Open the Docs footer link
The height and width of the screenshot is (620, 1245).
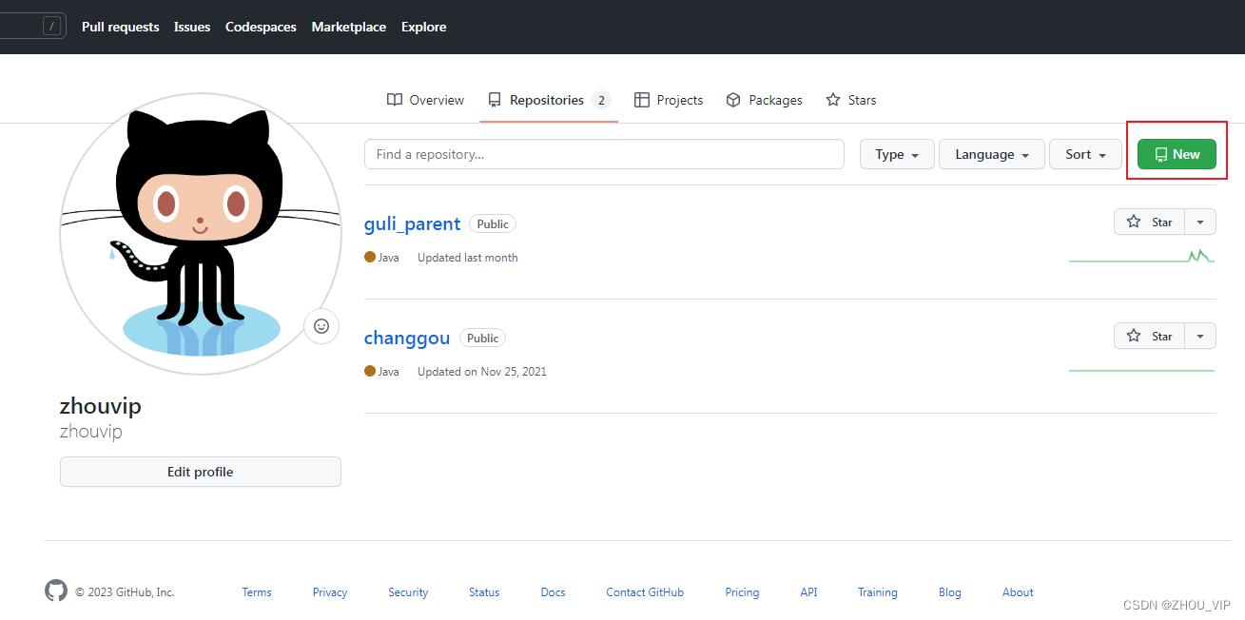pyautogui.click(x=554, y=591)
